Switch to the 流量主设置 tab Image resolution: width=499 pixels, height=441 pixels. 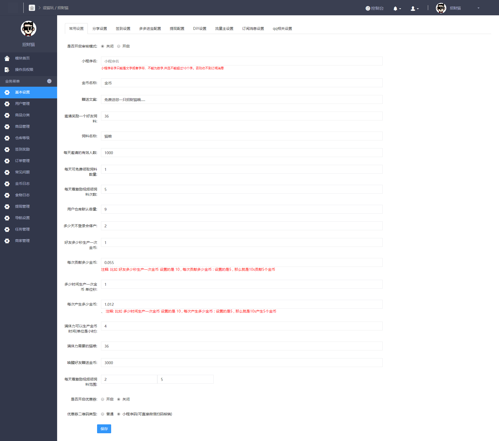click(x=224, y=29)
